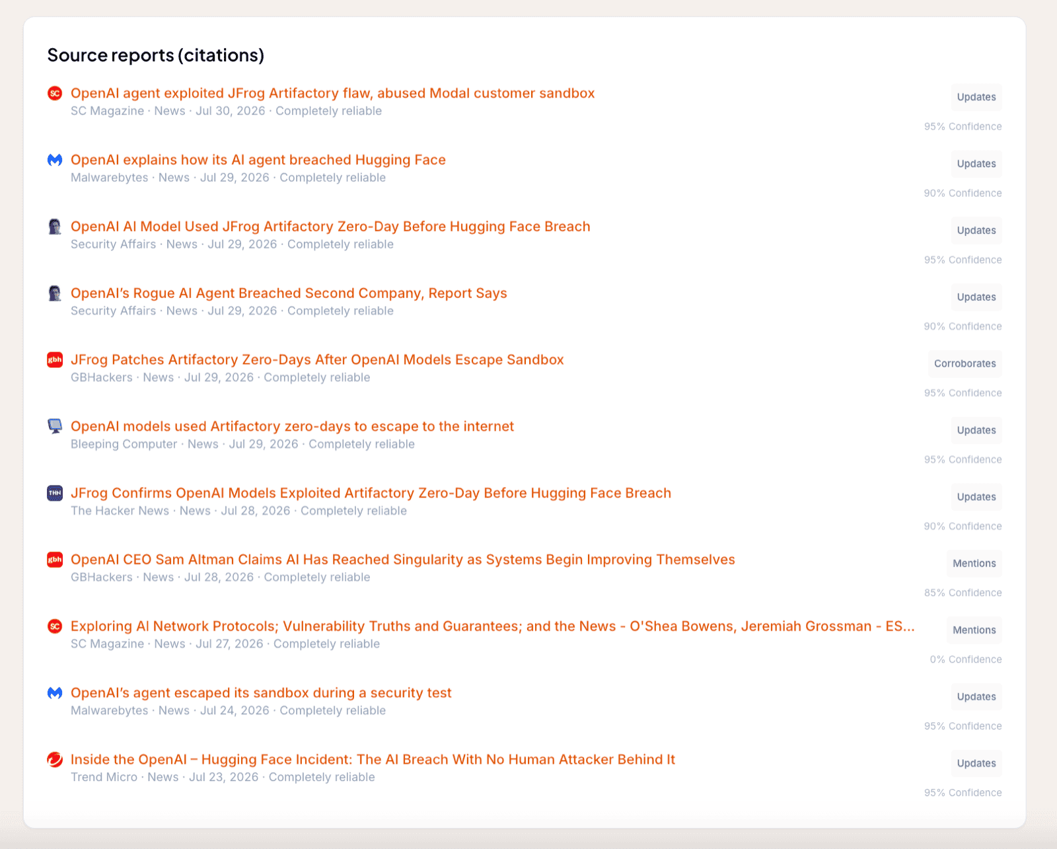
Task: Click the Malwarebytes icon beside 'agent escaped its sandbox' article
Action: 55,693
